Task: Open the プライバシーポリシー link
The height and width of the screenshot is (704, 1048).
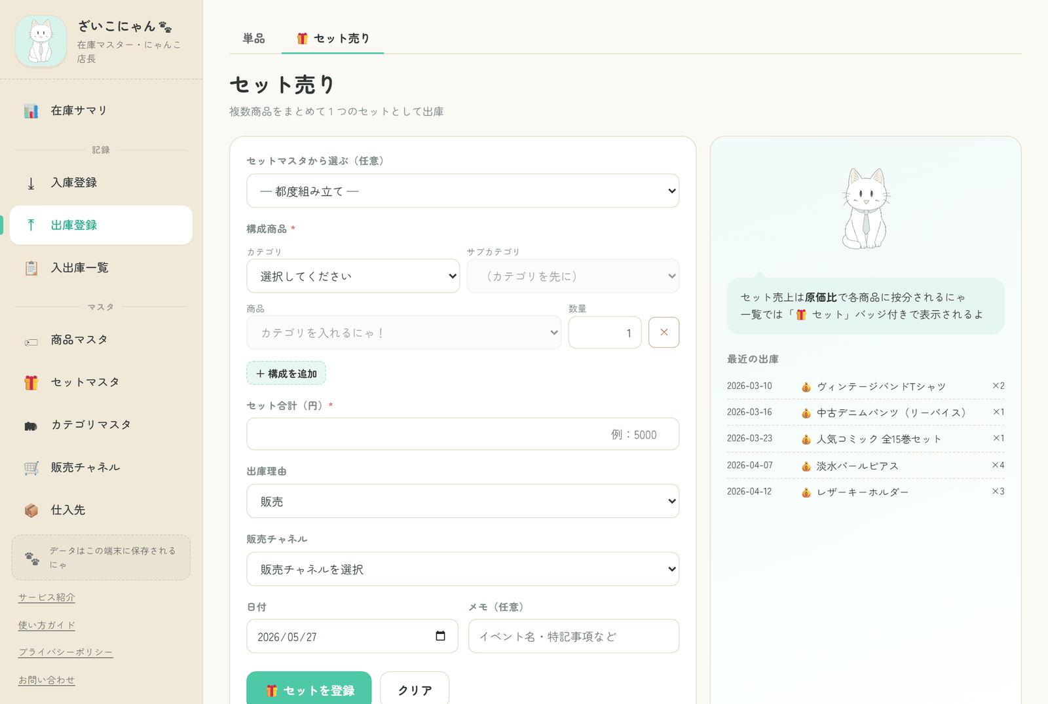Action: 65,652
